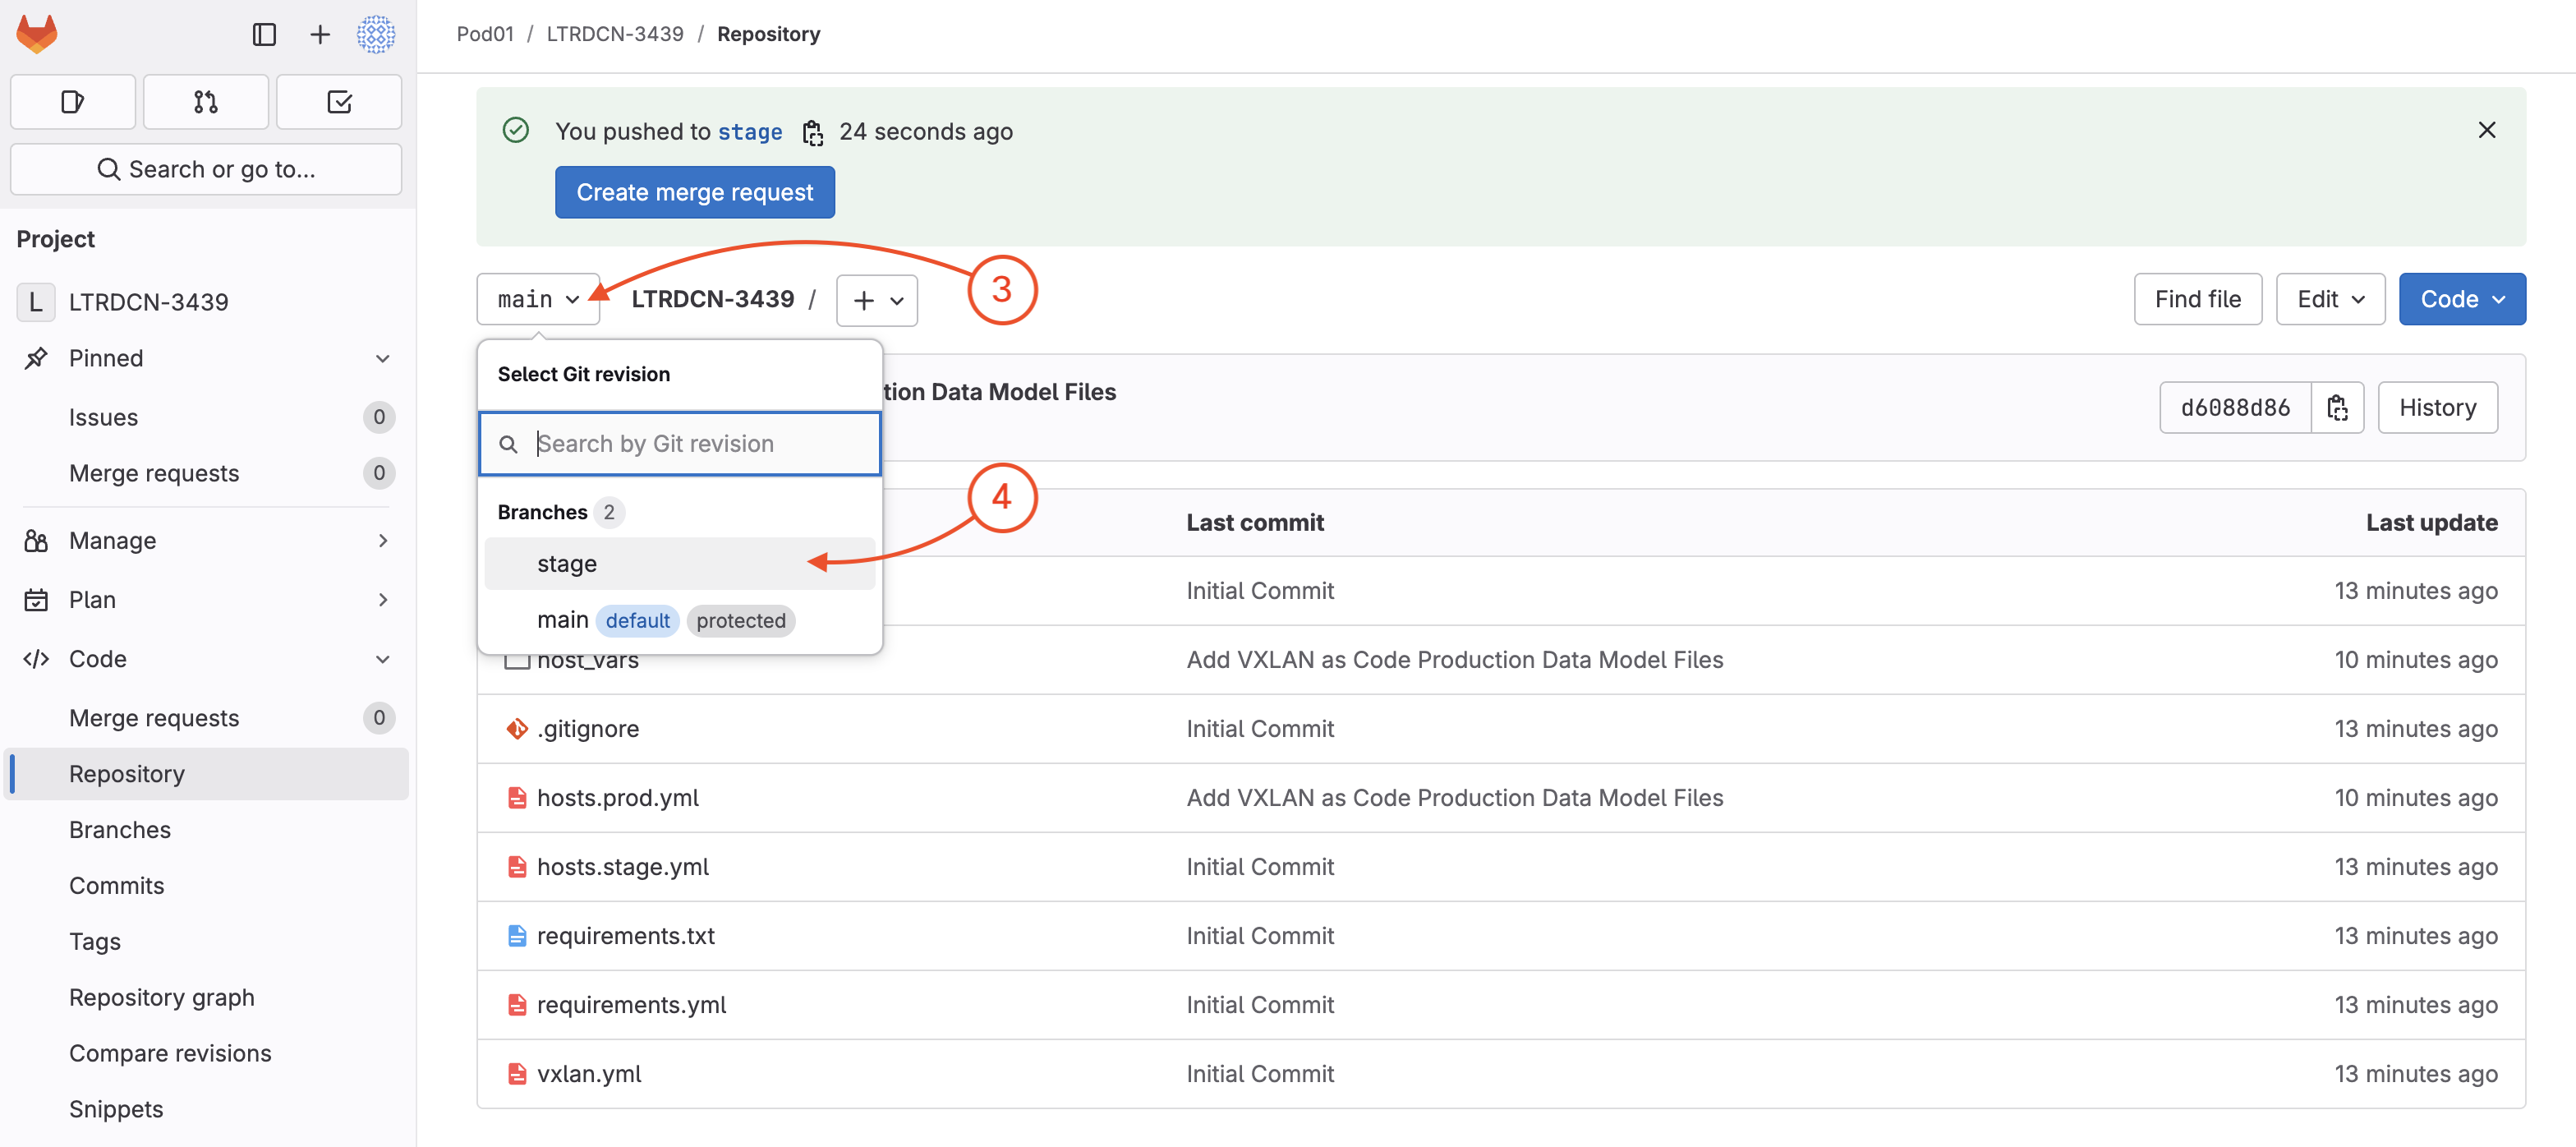
Task: Toggle the sidebar collapse icon
Action: [264, 34]
